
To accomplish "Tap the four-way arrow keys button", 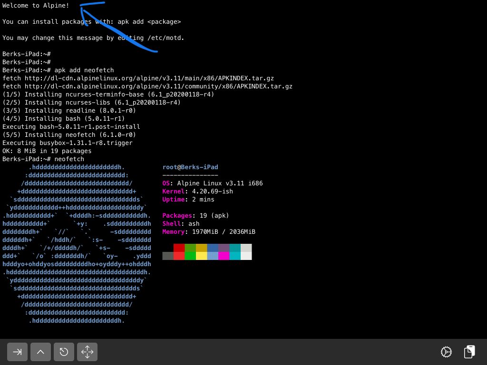I will click(87, 352).
